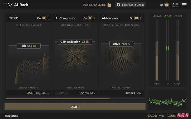This screenshot has height=119, width=191.
Task: Click the Output level meter
Action: coord(178,50)
